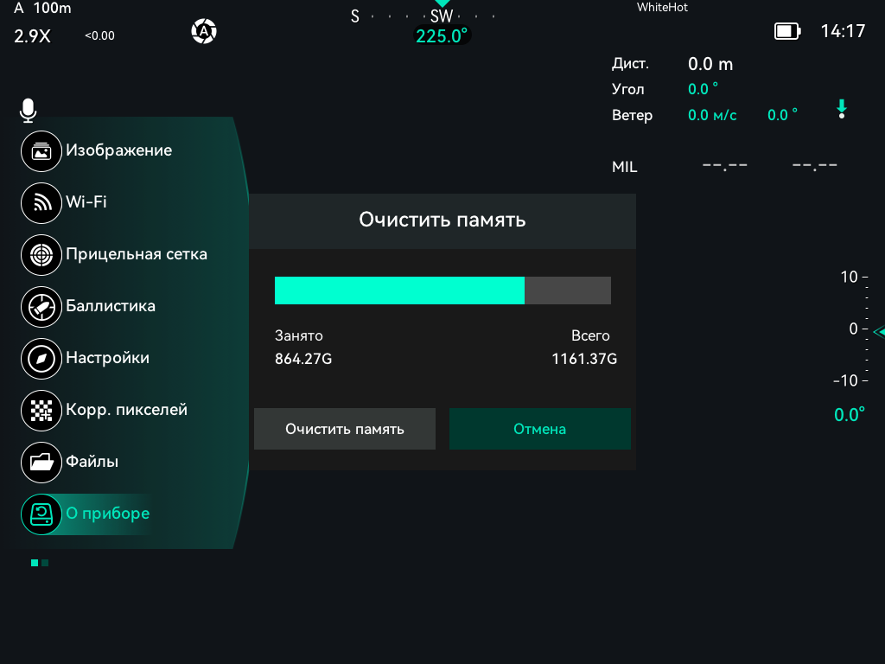Screen dimensions: 885x664
Task: Tap the green download arrow icon
Action: 842,109
